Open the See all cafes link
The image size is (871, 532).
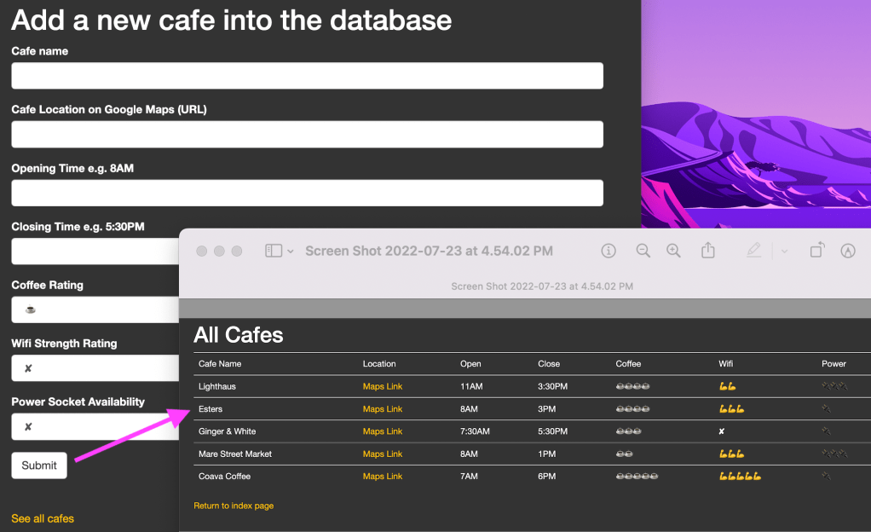click(42, 518)
